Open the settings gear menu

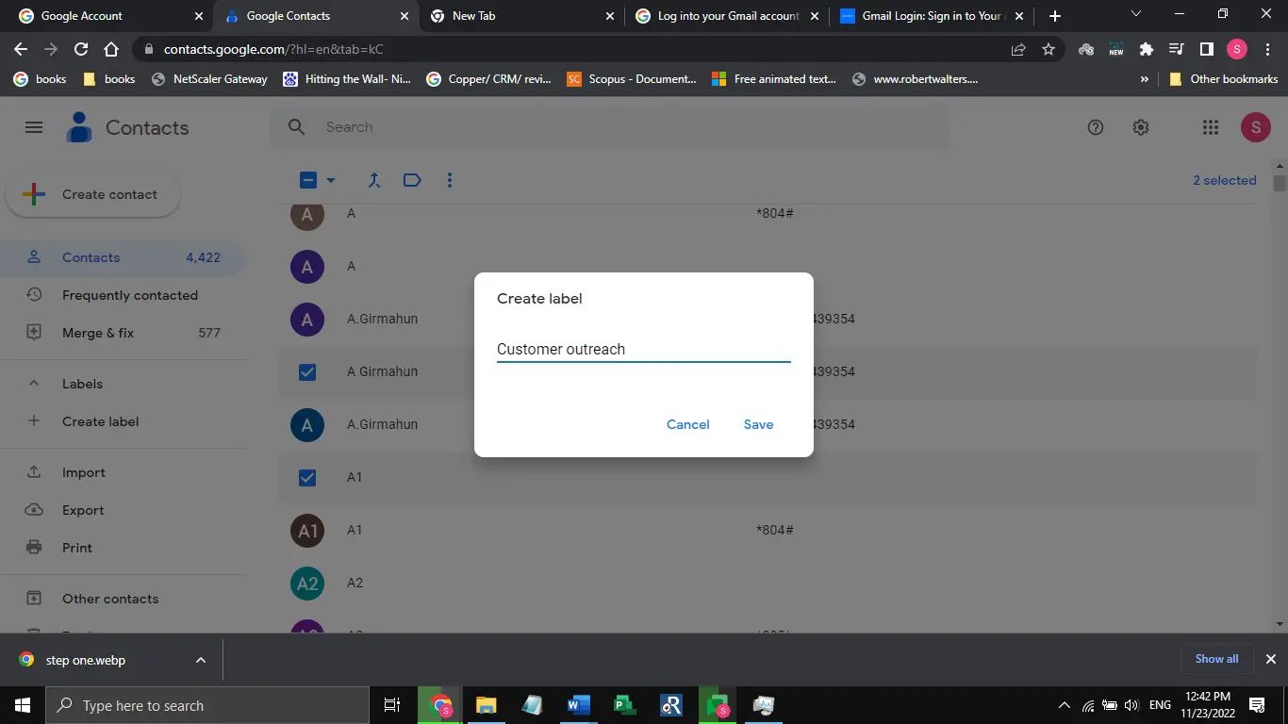pos(1141,128)
